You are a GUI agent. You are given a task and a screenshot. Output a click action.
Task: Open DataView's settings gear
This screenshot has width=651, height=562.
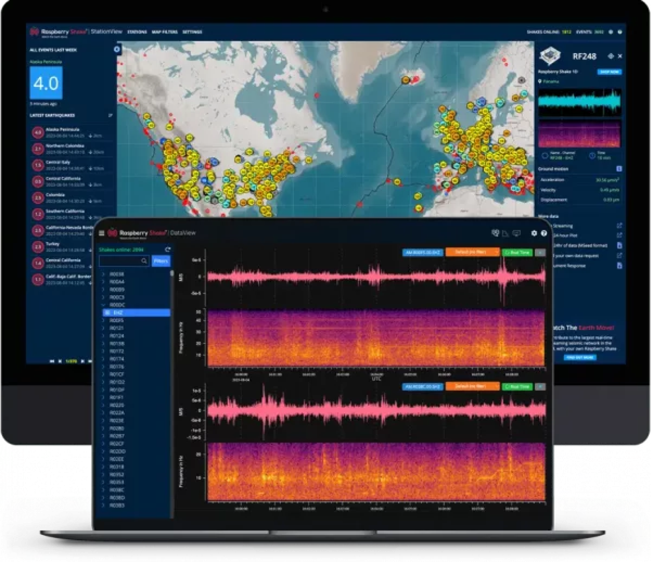pyautogui.click(x=534, y=233)
